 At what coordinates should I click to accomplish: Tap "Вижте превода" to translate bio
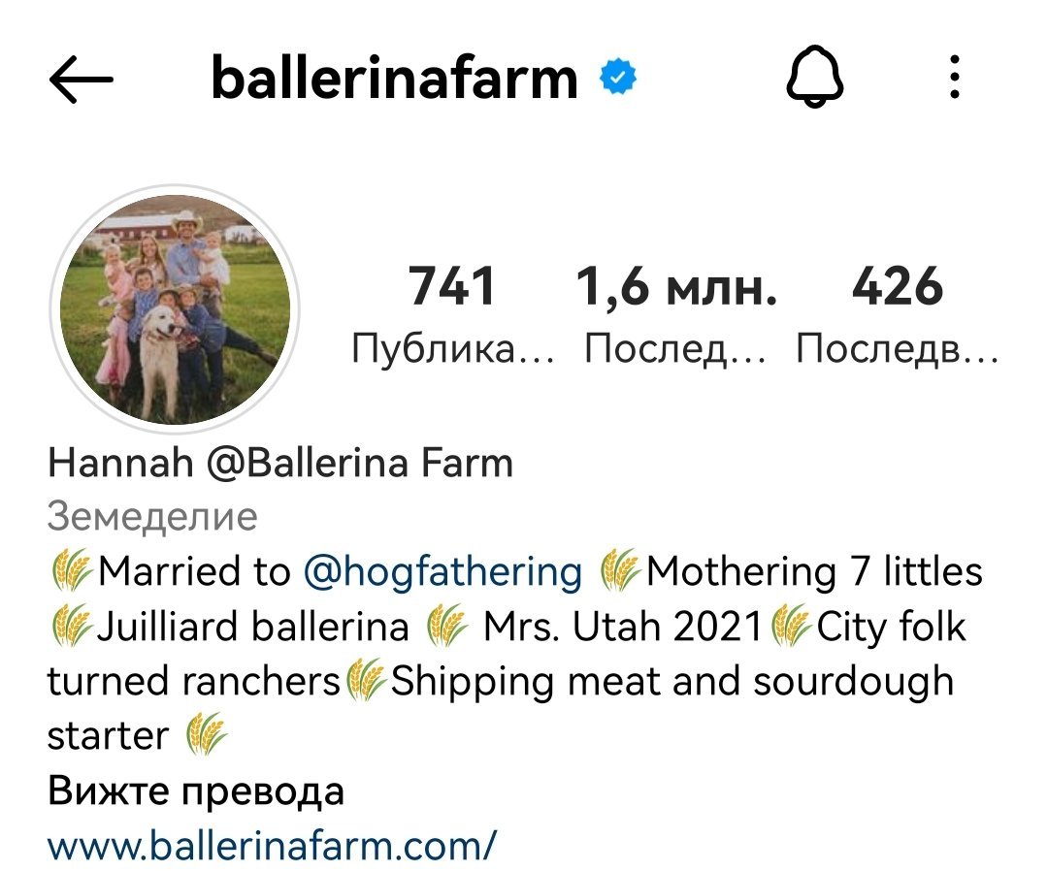196,791
